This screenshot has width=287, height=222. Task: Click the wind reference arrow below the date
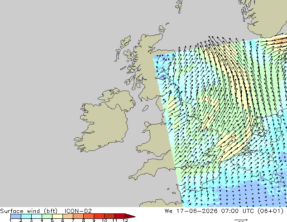[241, 220]
